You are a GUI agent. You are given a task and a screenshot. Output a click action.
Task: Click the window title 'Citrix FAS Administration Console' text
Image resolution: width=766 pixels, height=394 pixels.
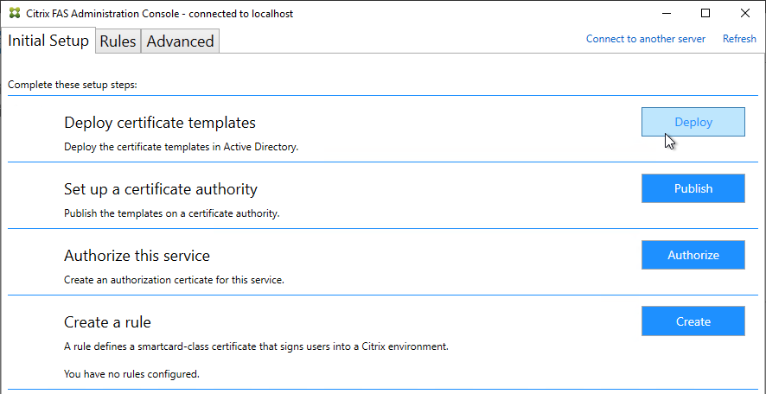coord(160,14)
